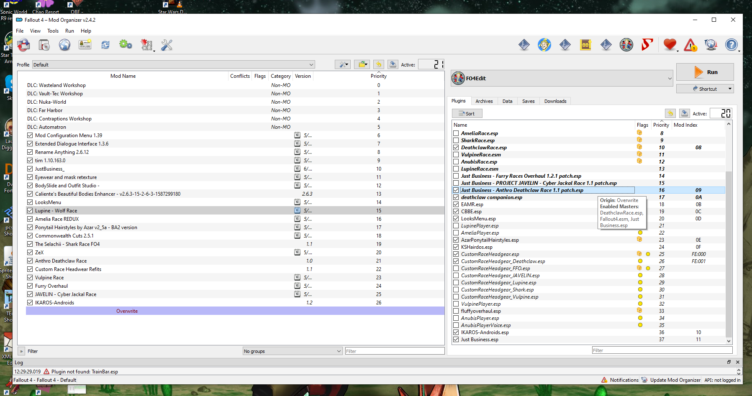This screenshot has width=752, height=396.
Task: Open the folder dropdown button above mod list
Action: pyautogui.click(x=362, y=64)
